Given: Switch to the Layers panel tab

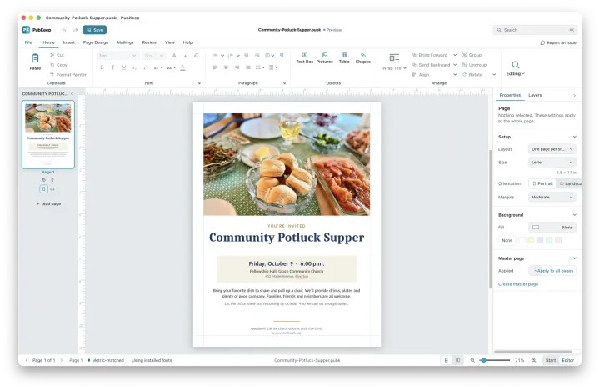Looking at the screenshot, I should [x=535, y=95].
